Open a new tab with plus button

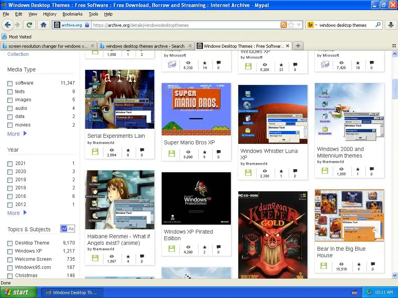pyautogui.click(x=298, y=46)
